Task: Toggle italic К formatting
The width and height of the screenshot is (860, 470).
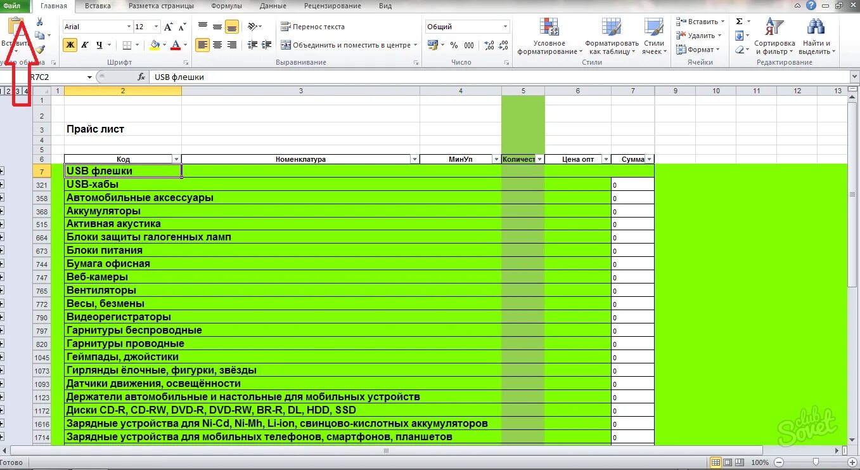Action: tap(85, 45)
